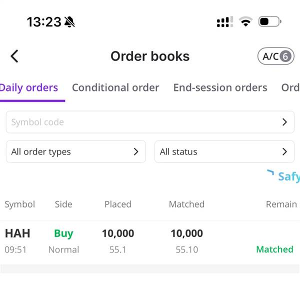Tap the green Matched status label
This screenshot has width=300, height=300.
point(274,249)
